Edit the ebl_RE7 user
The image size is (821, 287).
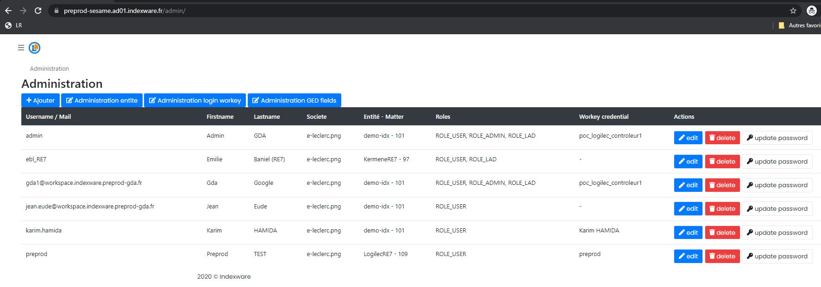coord(688,161)
